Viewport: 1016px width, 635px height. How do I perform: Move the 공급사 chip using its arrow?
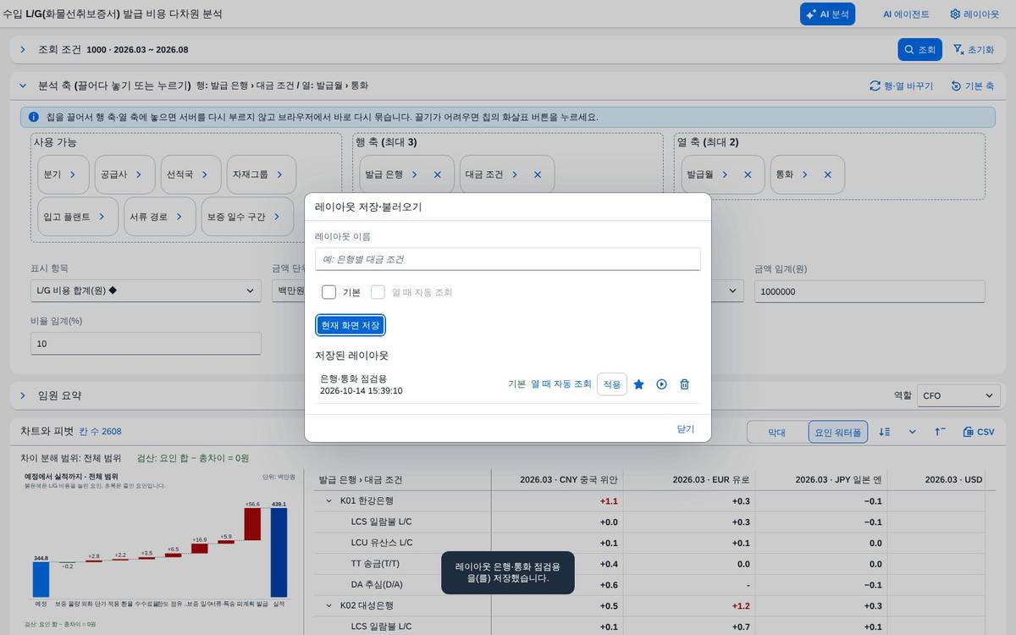coord(139,174)
